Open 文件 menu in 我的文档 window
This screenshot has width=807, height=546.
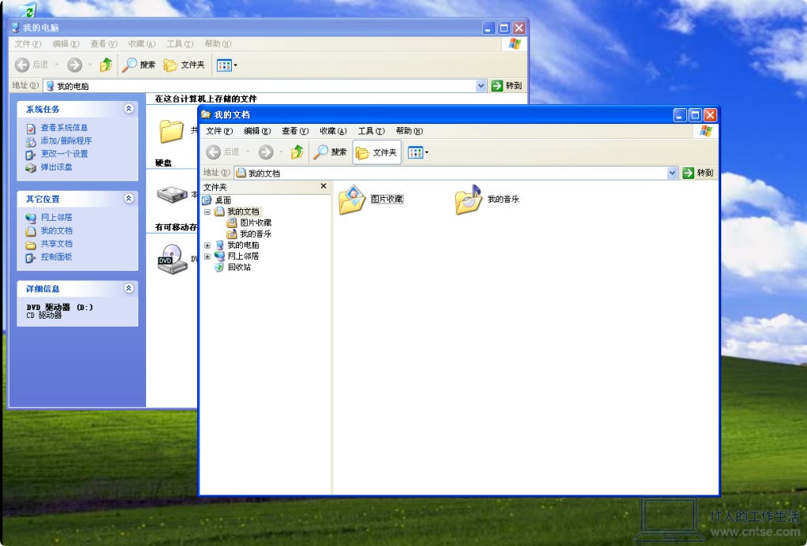(x=219, y=131)
